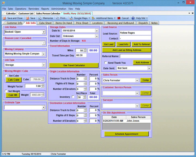Open Google Maps toolbar icon
196x157 pixels.
tap(71, 18)
